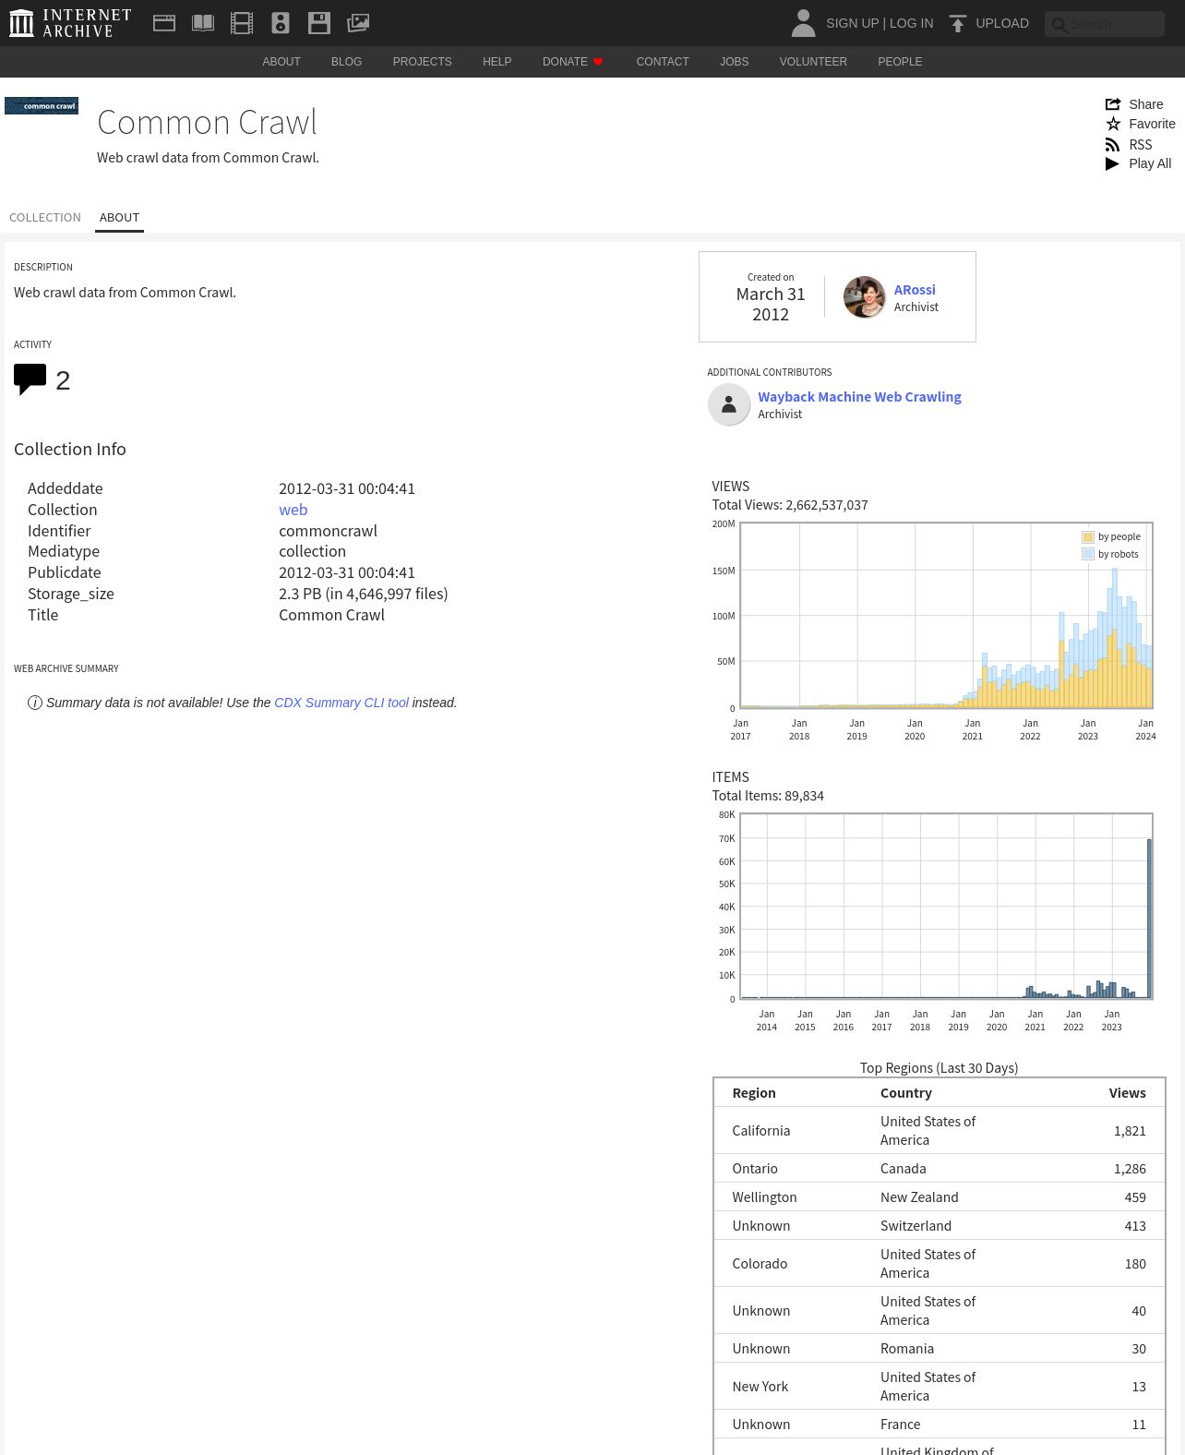Open the Internet Archive home logo

[x=70, y=23]
